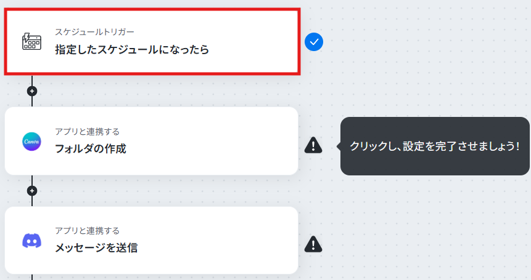The image size is (531, 280).
Task: Open the メッセージを送信 step card
Action: tap(151, 241)
